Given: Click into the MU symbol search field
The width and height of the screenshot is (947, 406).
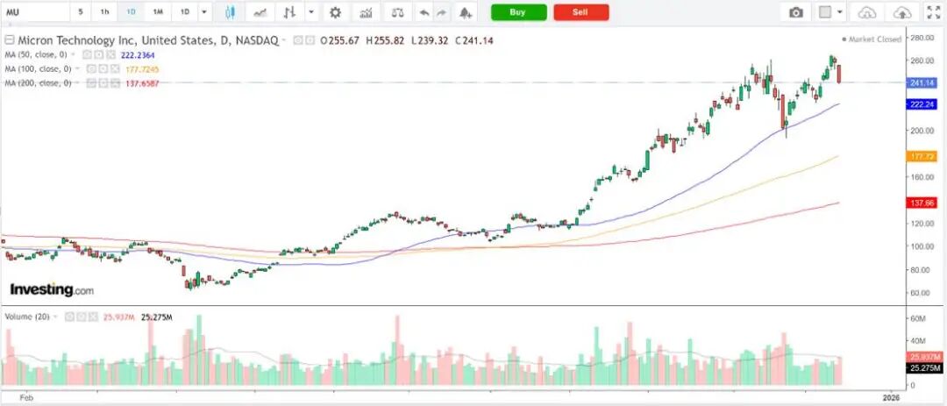Looking at the screenshot, I should [x=34, y=12].
